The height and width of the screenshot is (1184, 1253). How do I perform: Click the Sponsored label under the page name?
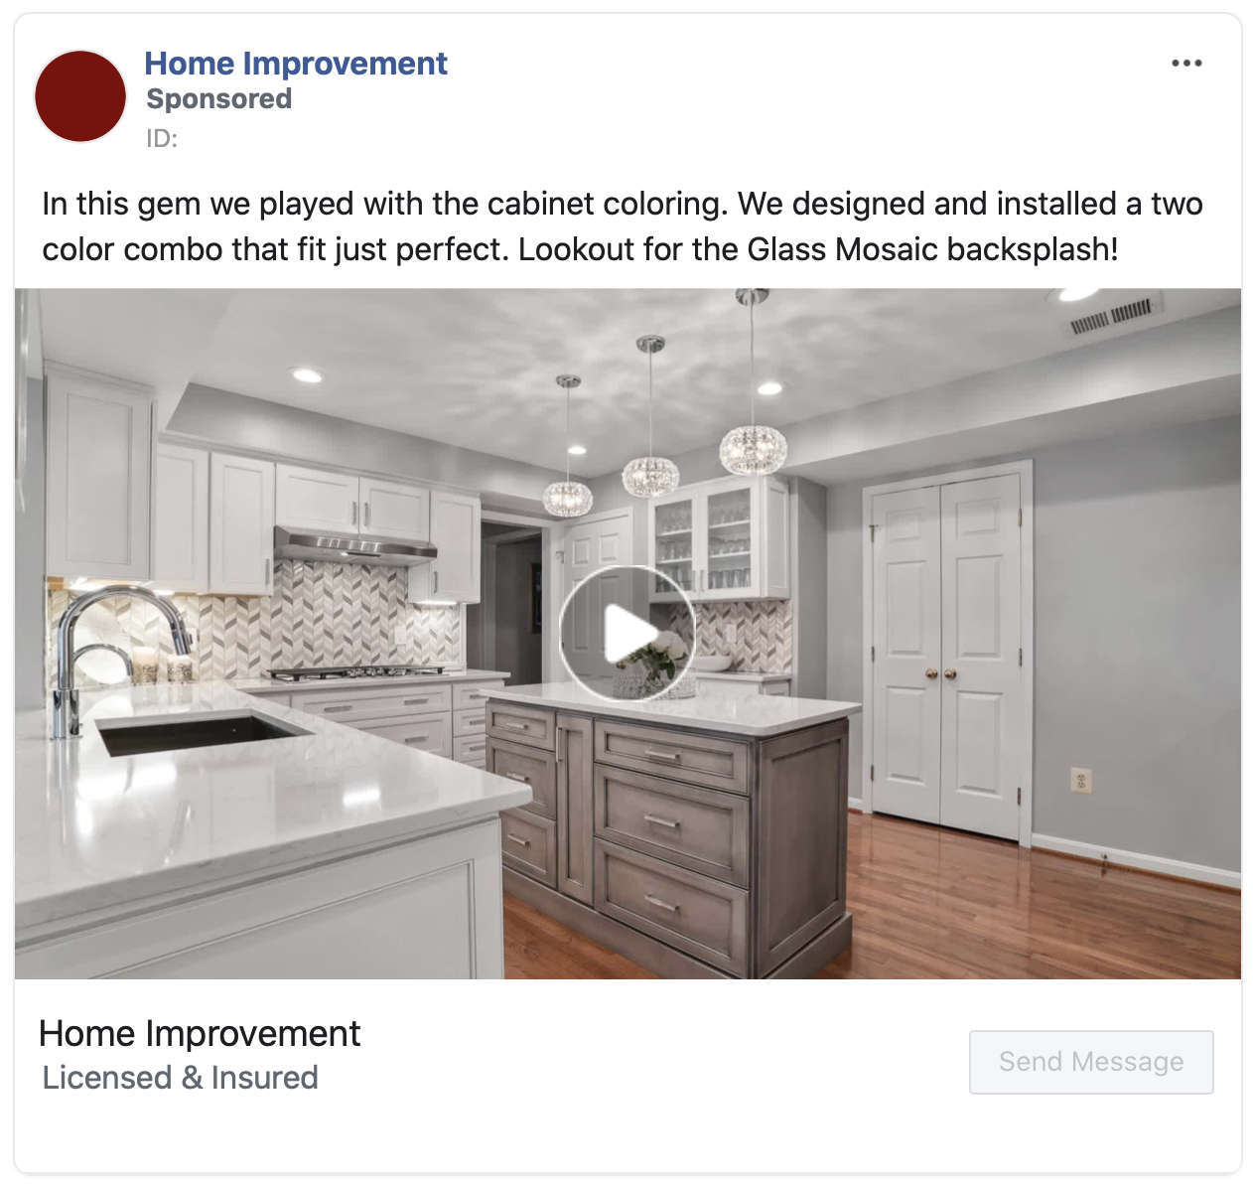218,99
